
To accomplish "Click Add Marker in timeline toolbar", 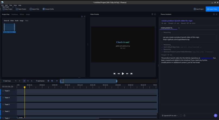I will pos(40,81).
